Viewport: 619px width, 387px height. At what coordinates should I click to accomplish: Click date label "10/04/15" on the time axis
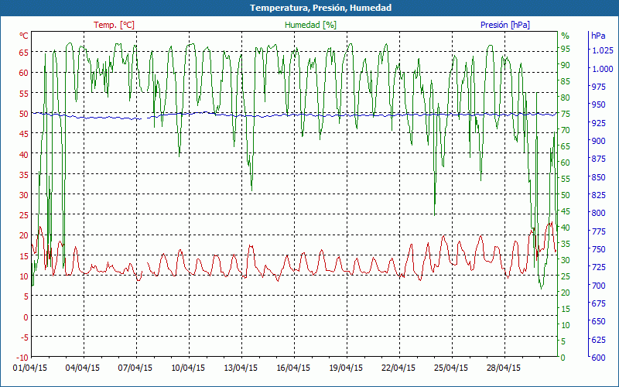188,368
